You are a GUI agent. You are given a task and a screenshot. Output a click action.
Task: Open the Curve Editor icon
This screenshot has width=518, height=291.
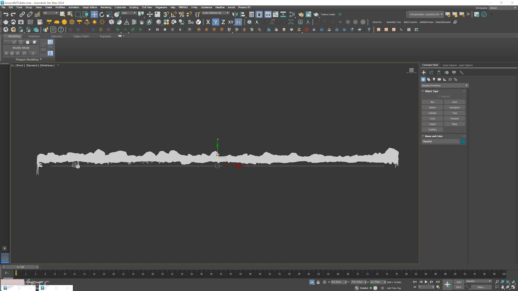coord(275,14)
